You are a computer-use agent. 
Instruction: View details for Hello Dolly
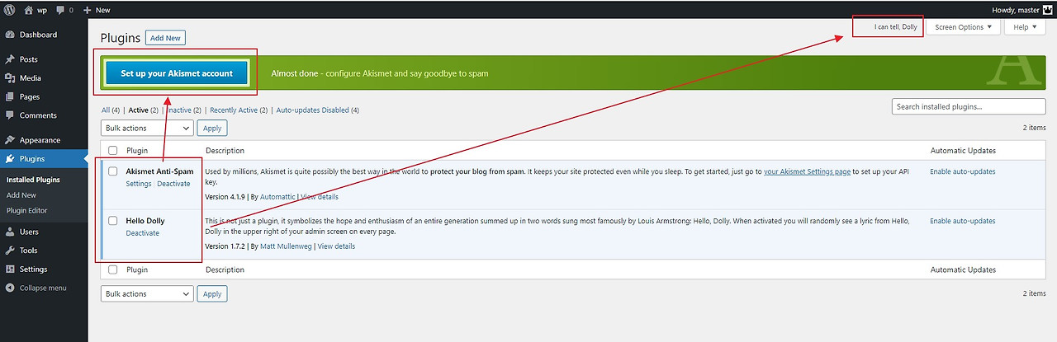pyautogui.click(x=336, y=246)
